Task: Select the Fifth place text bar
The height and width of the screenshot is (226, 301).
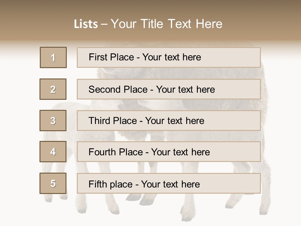Action: [169, 183]
